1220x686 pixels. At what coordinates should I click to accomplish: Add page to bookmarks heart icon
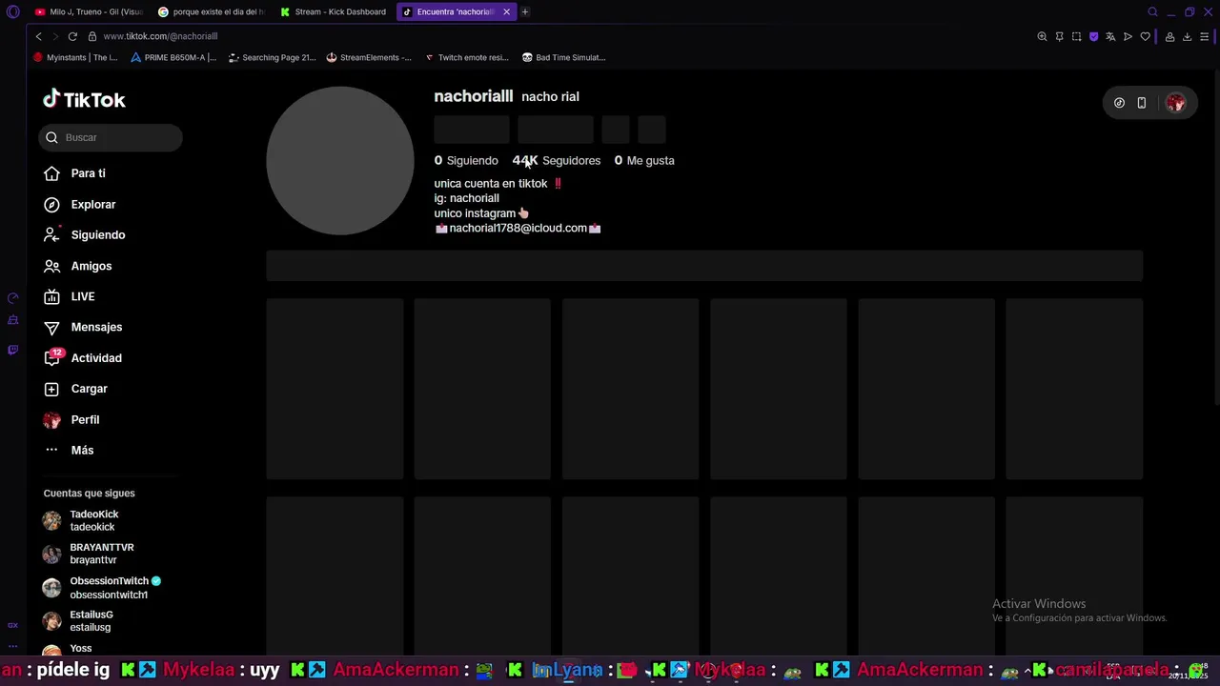1145,36
